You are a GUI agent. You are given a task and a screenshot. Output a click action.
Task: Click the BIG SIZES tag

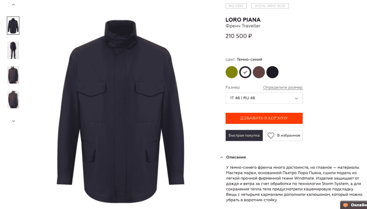click(x=236, y=6)
